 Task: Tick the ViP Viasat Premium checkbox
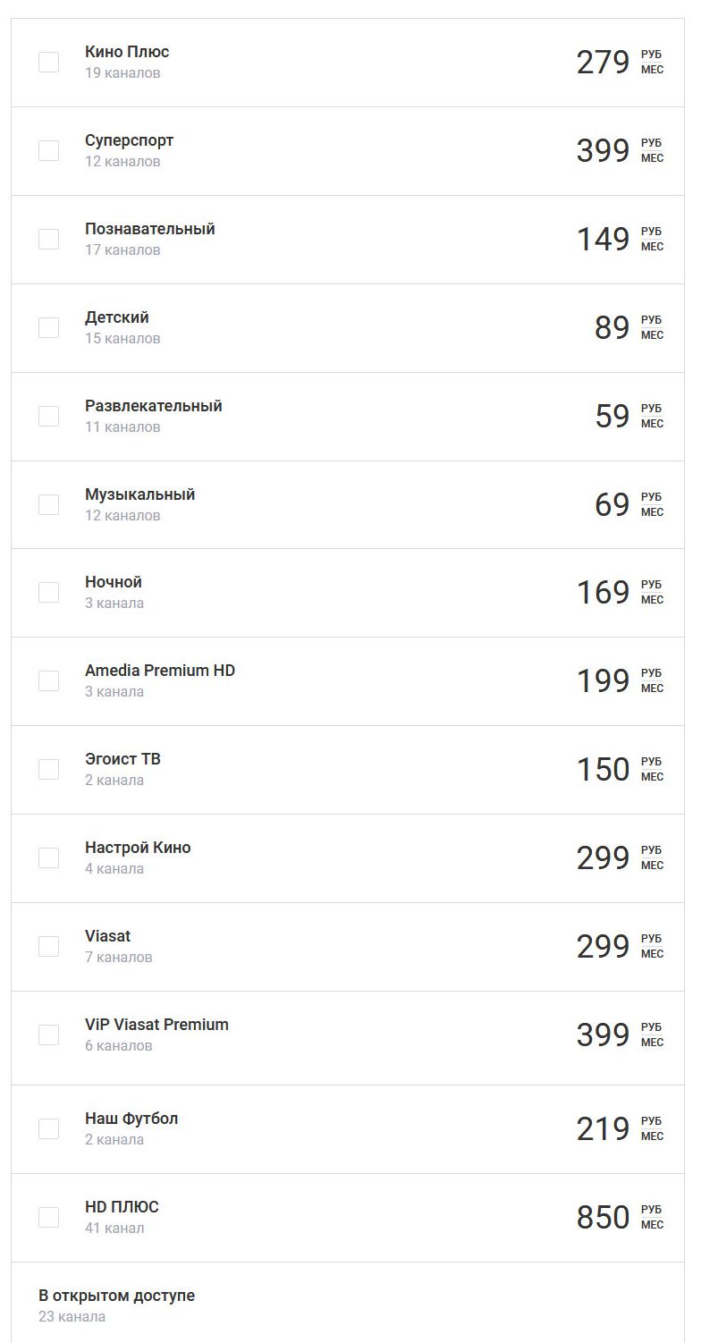pyautogui.click(x=48, y=1035)
